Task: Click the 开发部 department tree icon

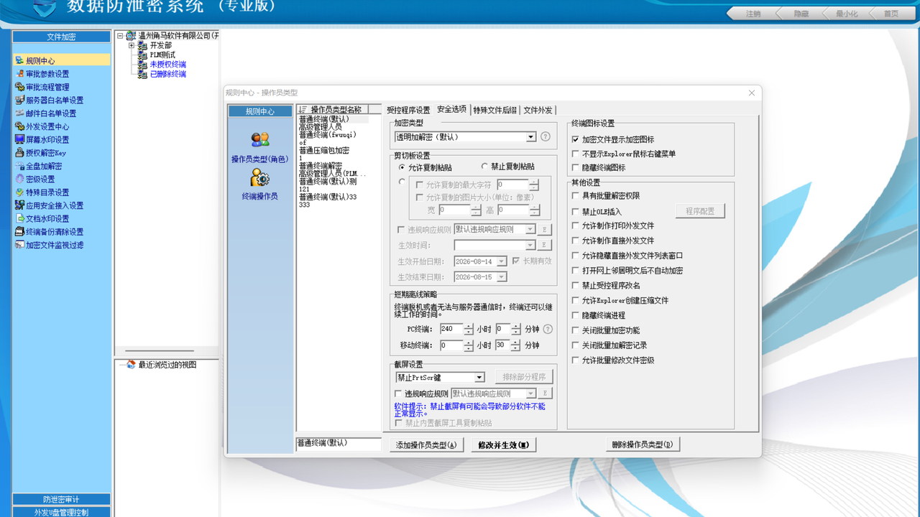Action: (144, 45)
